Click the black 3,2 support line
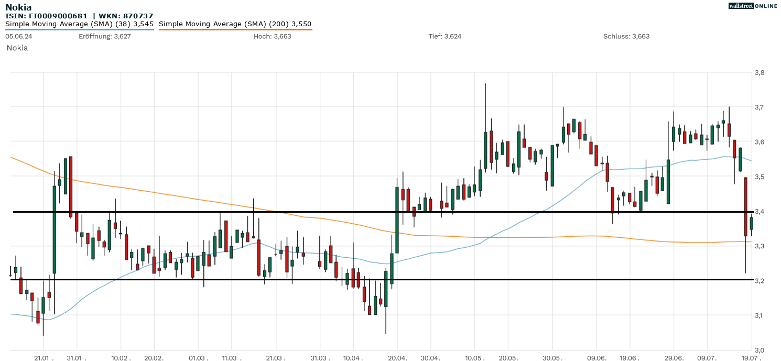The image size is (781, 361). tap(382, 279)
